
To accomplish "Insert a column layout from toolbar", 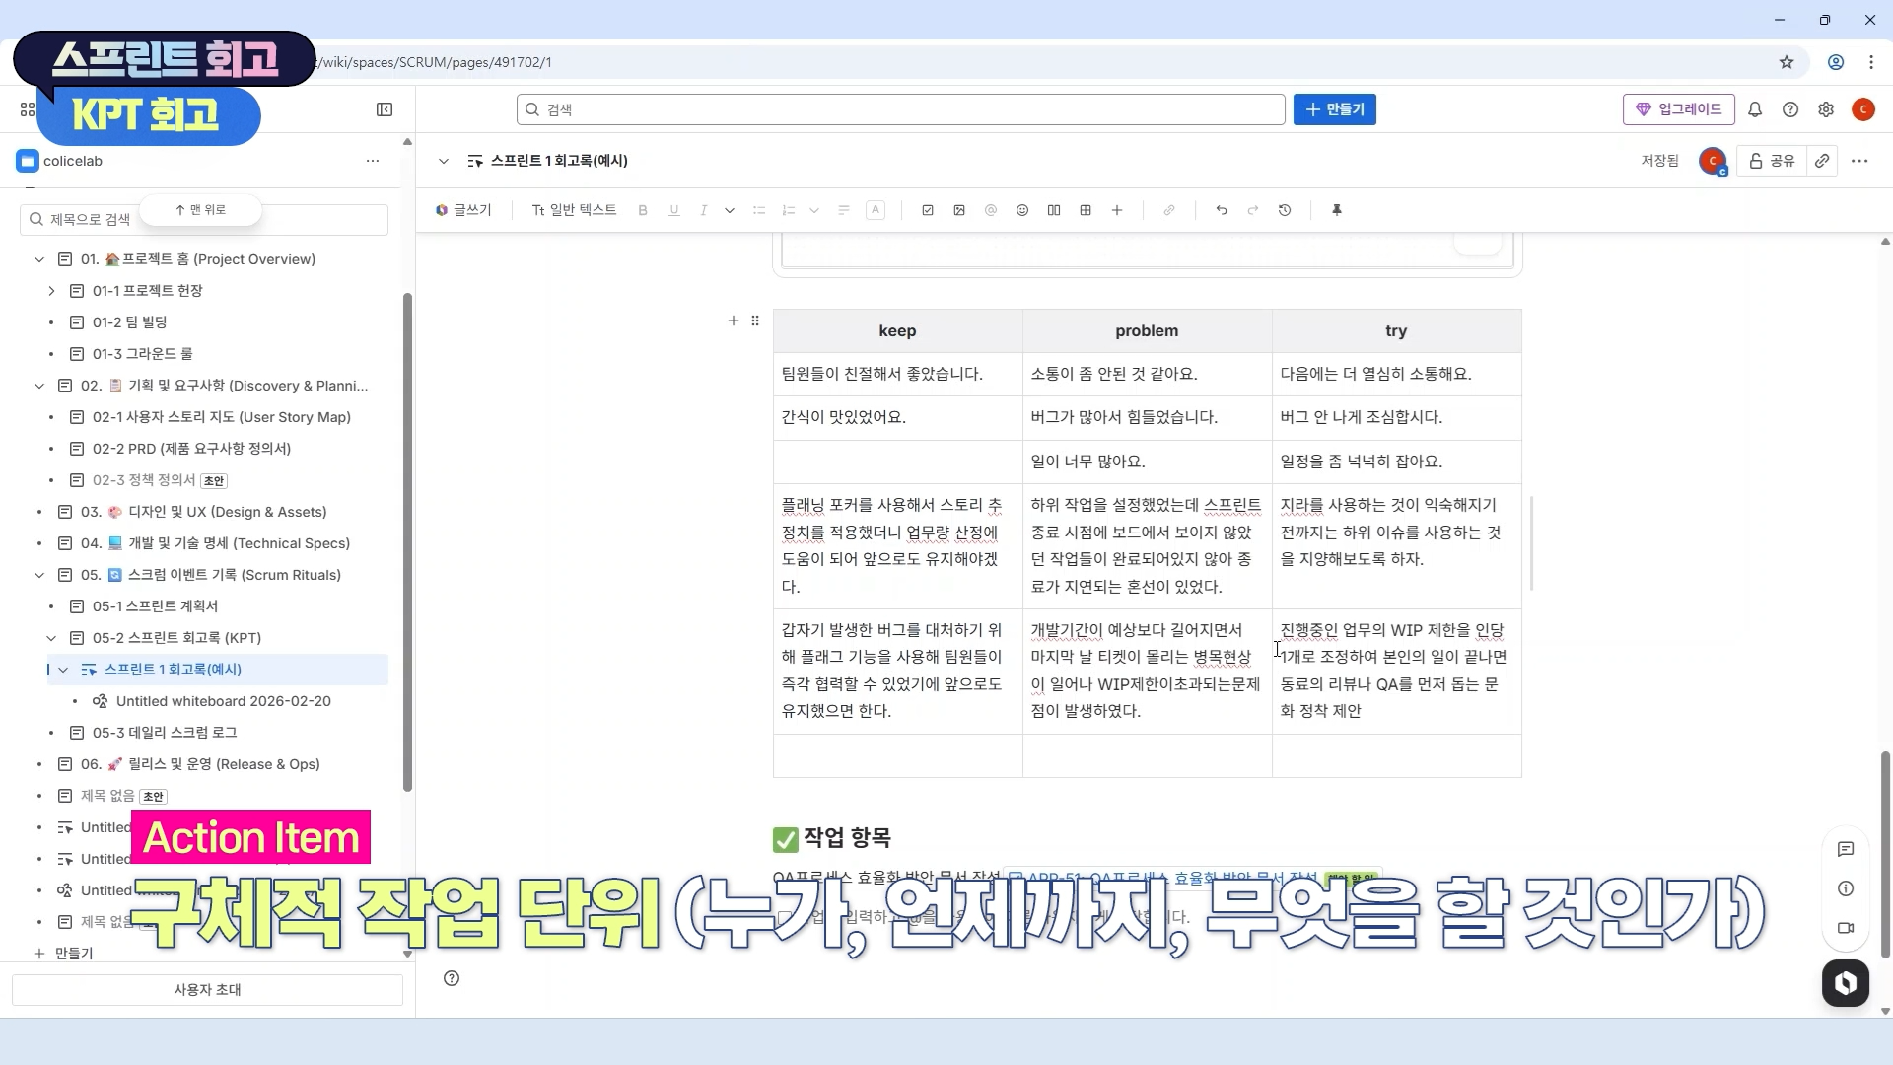I will click(1054, 210).
